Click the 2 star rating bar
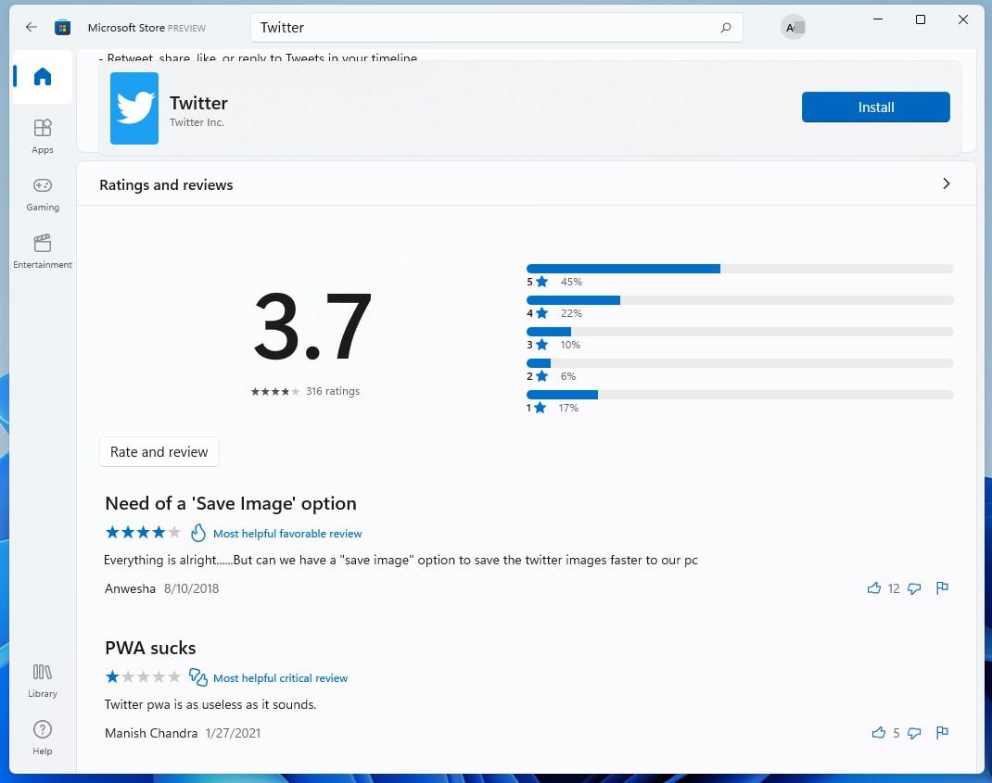The width and height of the screenshot is (992, 783). point(740,363)
